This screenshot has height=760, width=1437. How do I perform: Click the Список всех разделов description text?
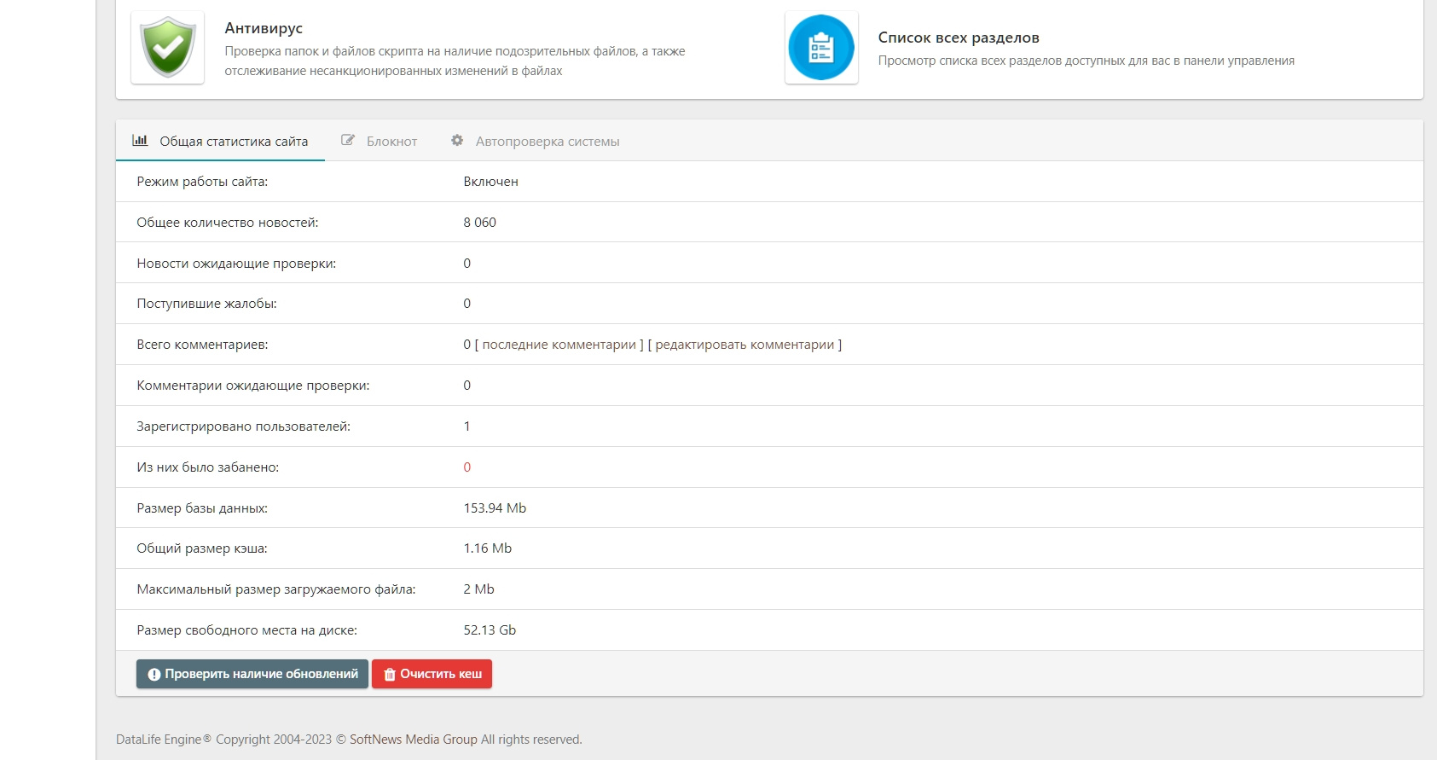pyautogui.click(x=1086, y=61)
